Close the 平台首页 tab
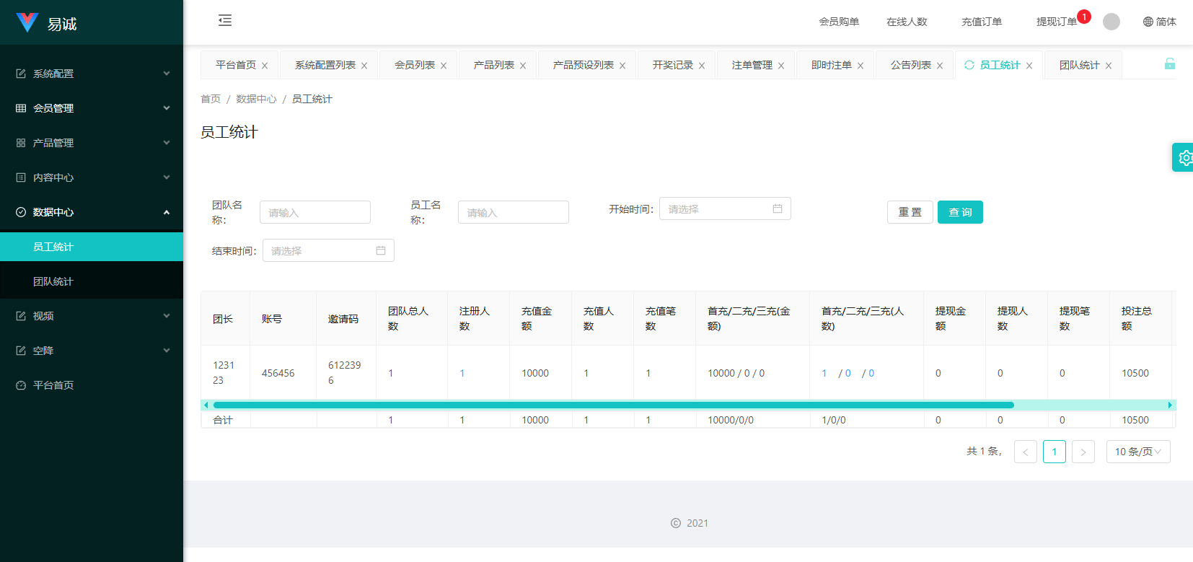The height and width of the screenshot is (562, 1193). pos(265,66)
